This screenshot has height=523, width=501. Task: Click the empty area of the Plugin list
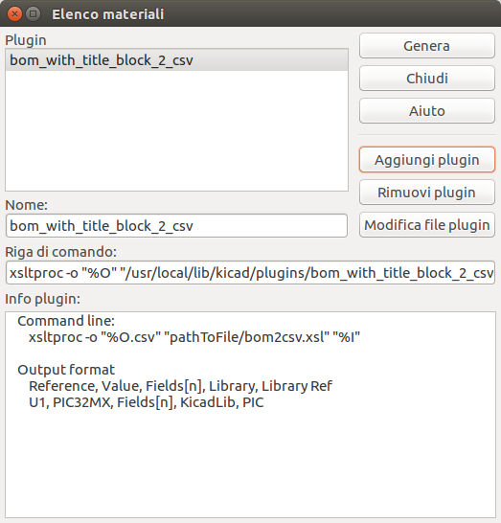[x=176, y=130]
